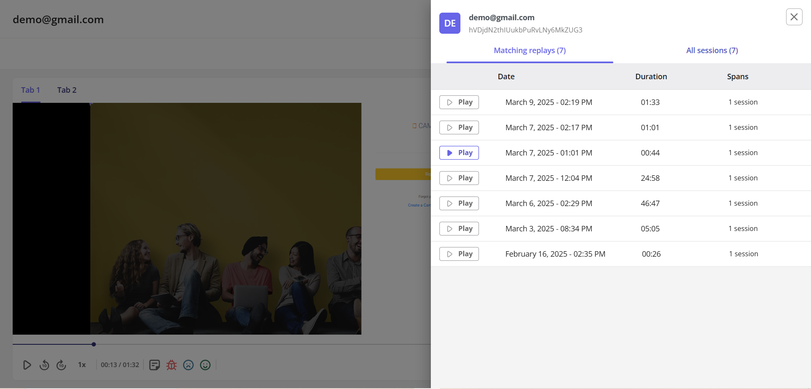Select the Matching replays (7) tab
This screenshot has width=811, height=389.
[x=529, y=50]
